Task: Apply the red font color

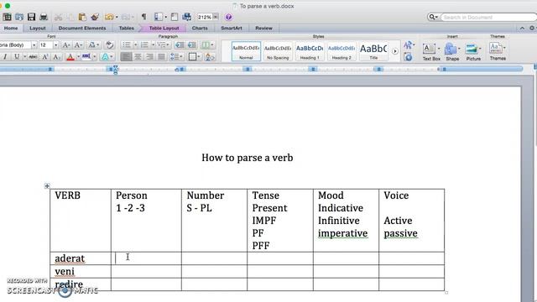Action: point(70,57)
